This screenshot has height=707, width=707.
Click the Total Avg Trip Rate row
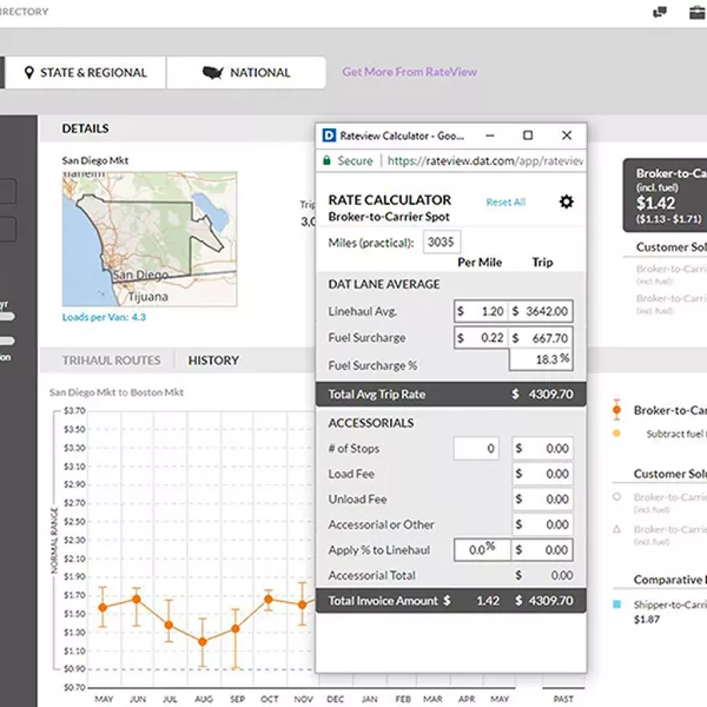tap(451, 394)
